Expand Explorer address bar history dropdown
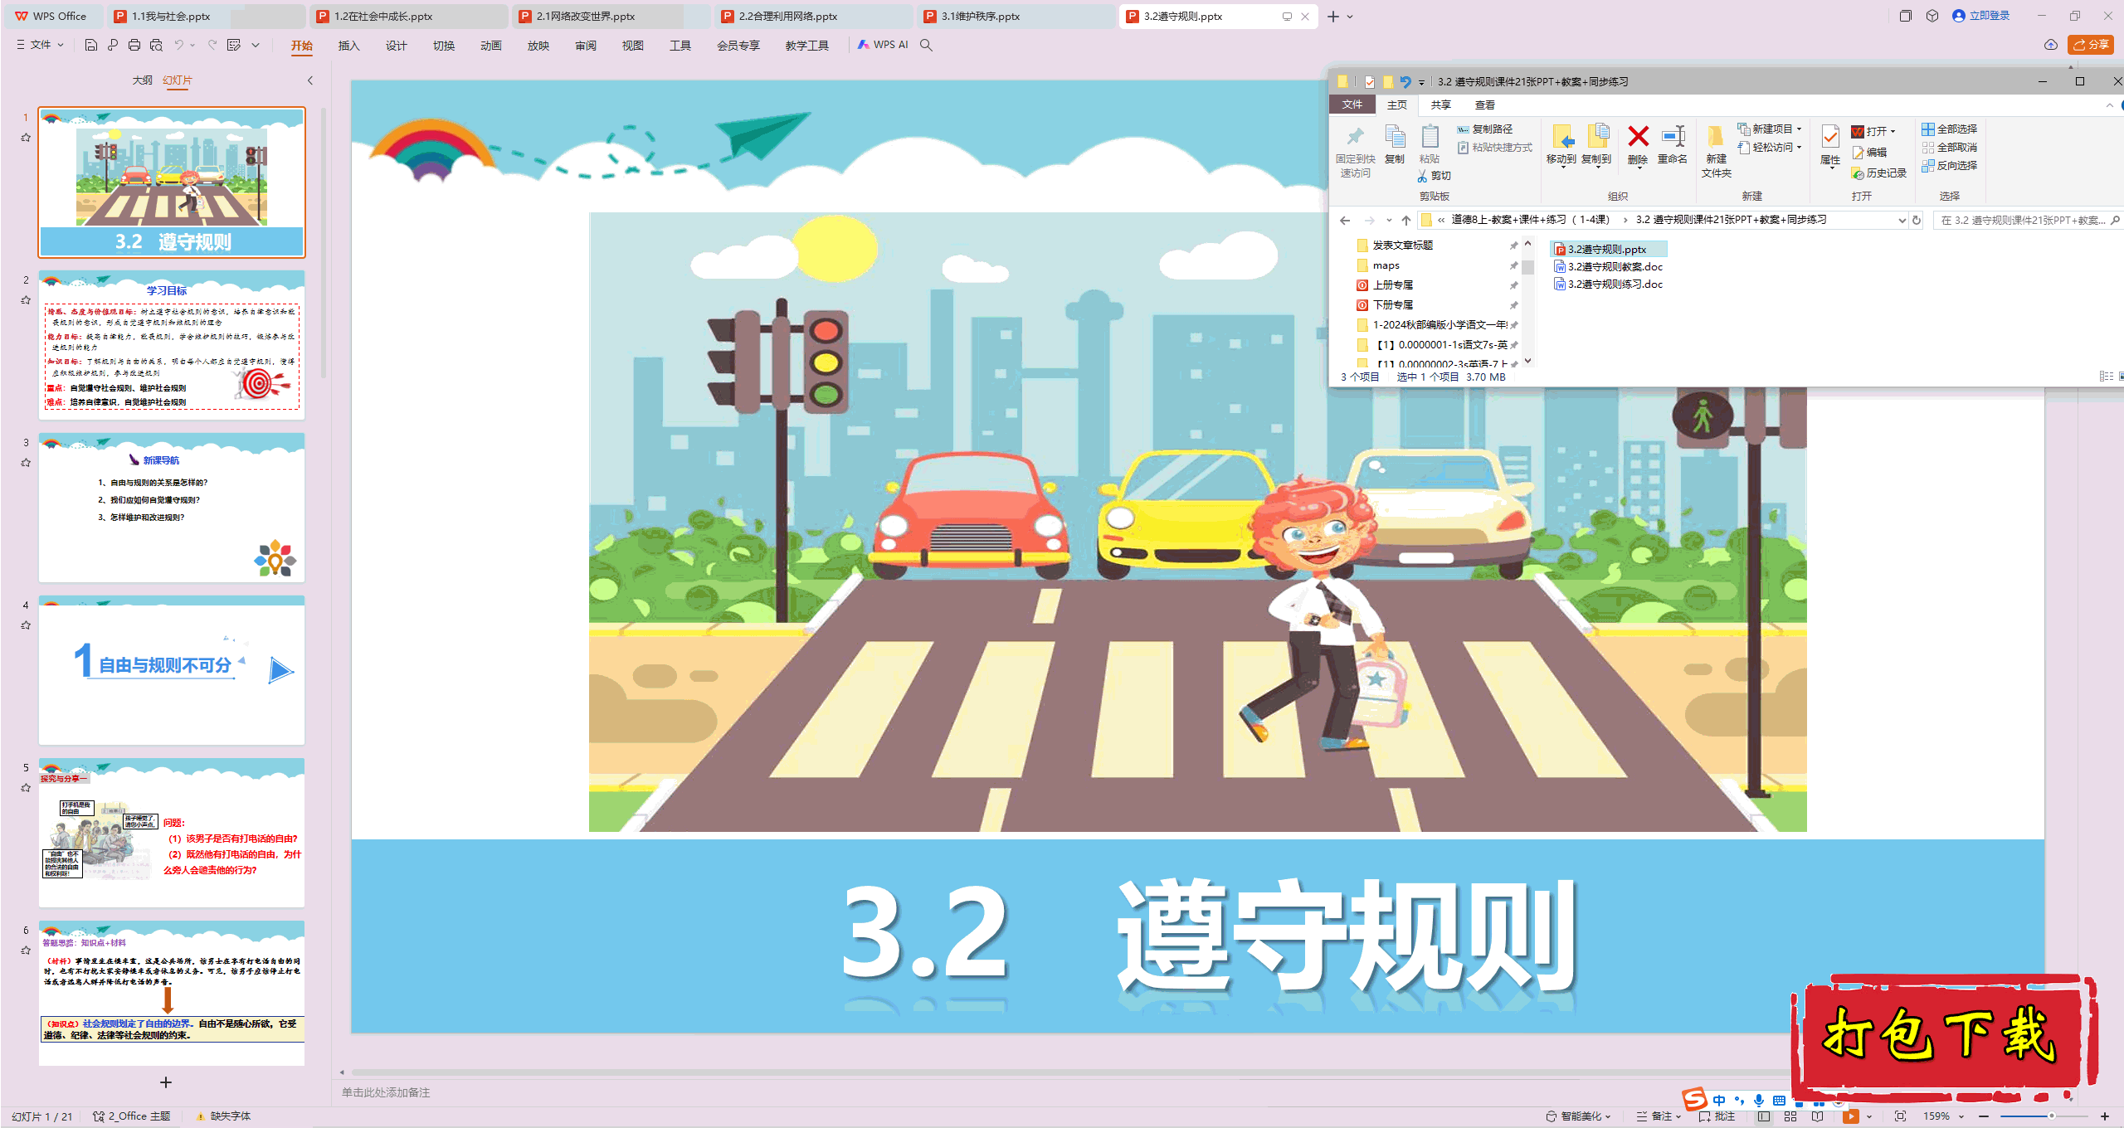The height and width of the screenshot is (1128, 2124). click(x=1902, y=220)
